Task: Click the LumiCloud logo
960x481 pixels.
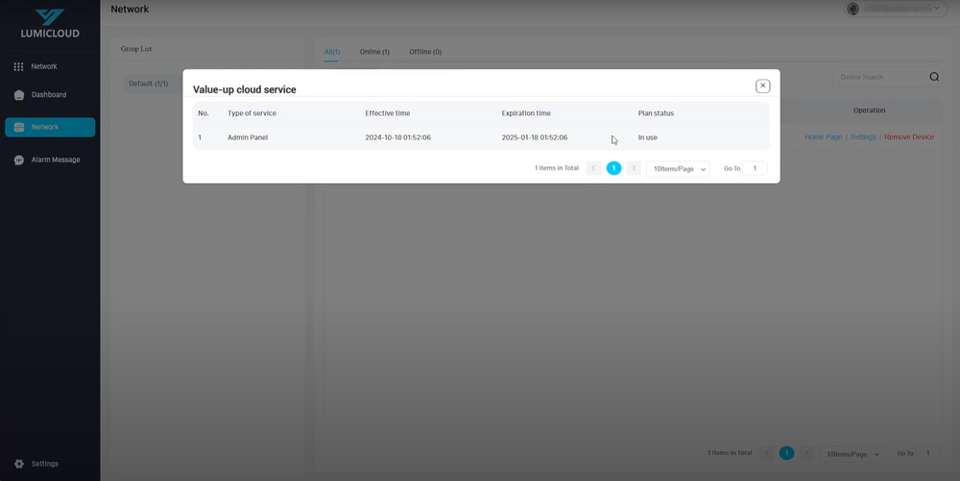Action: coord(50,24)
